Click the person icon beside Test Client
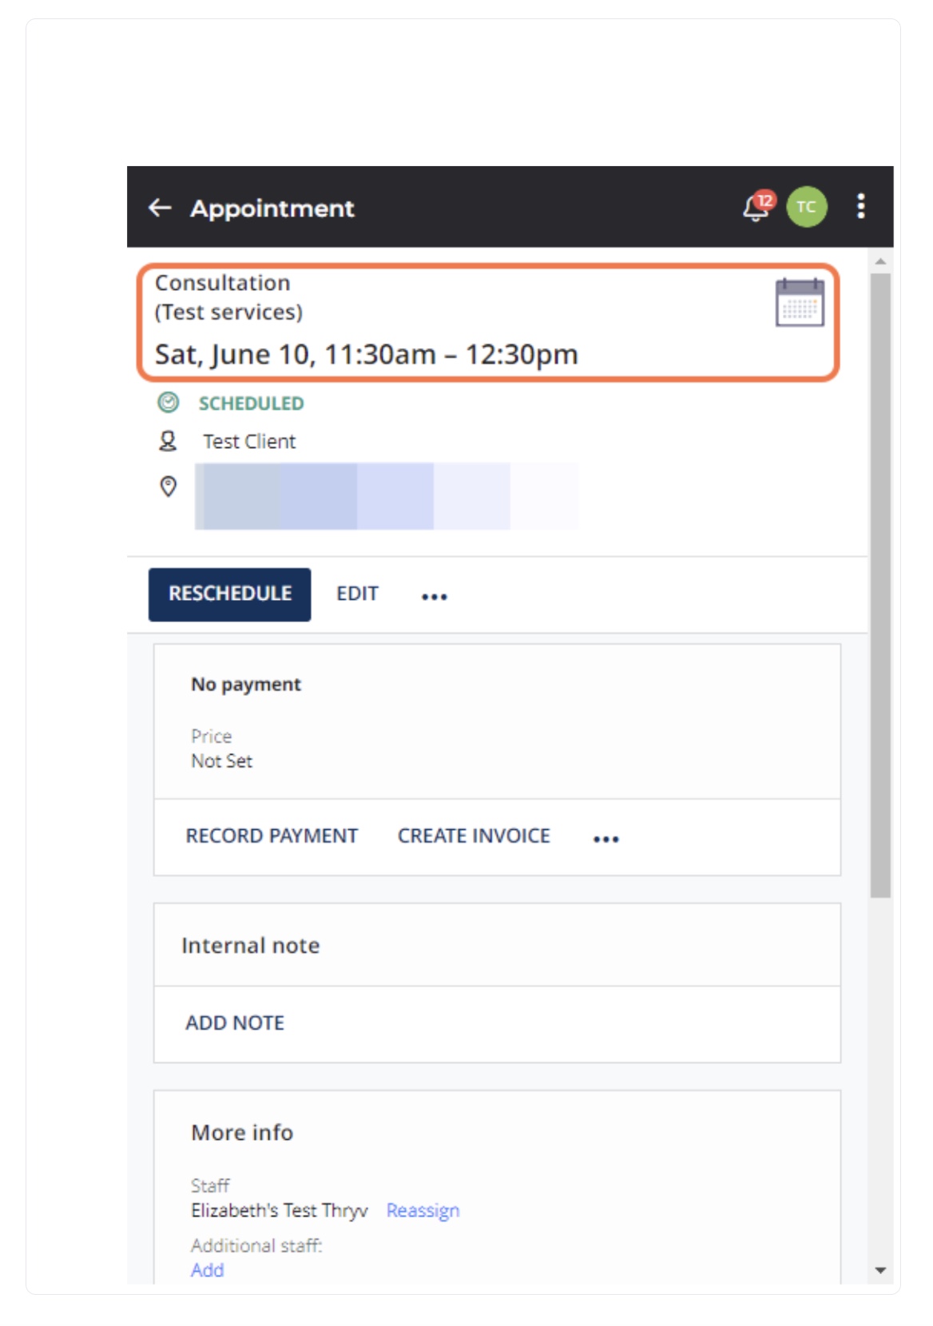The width and height of the screenshot is (933, 1326). click(x=167, y=440)
